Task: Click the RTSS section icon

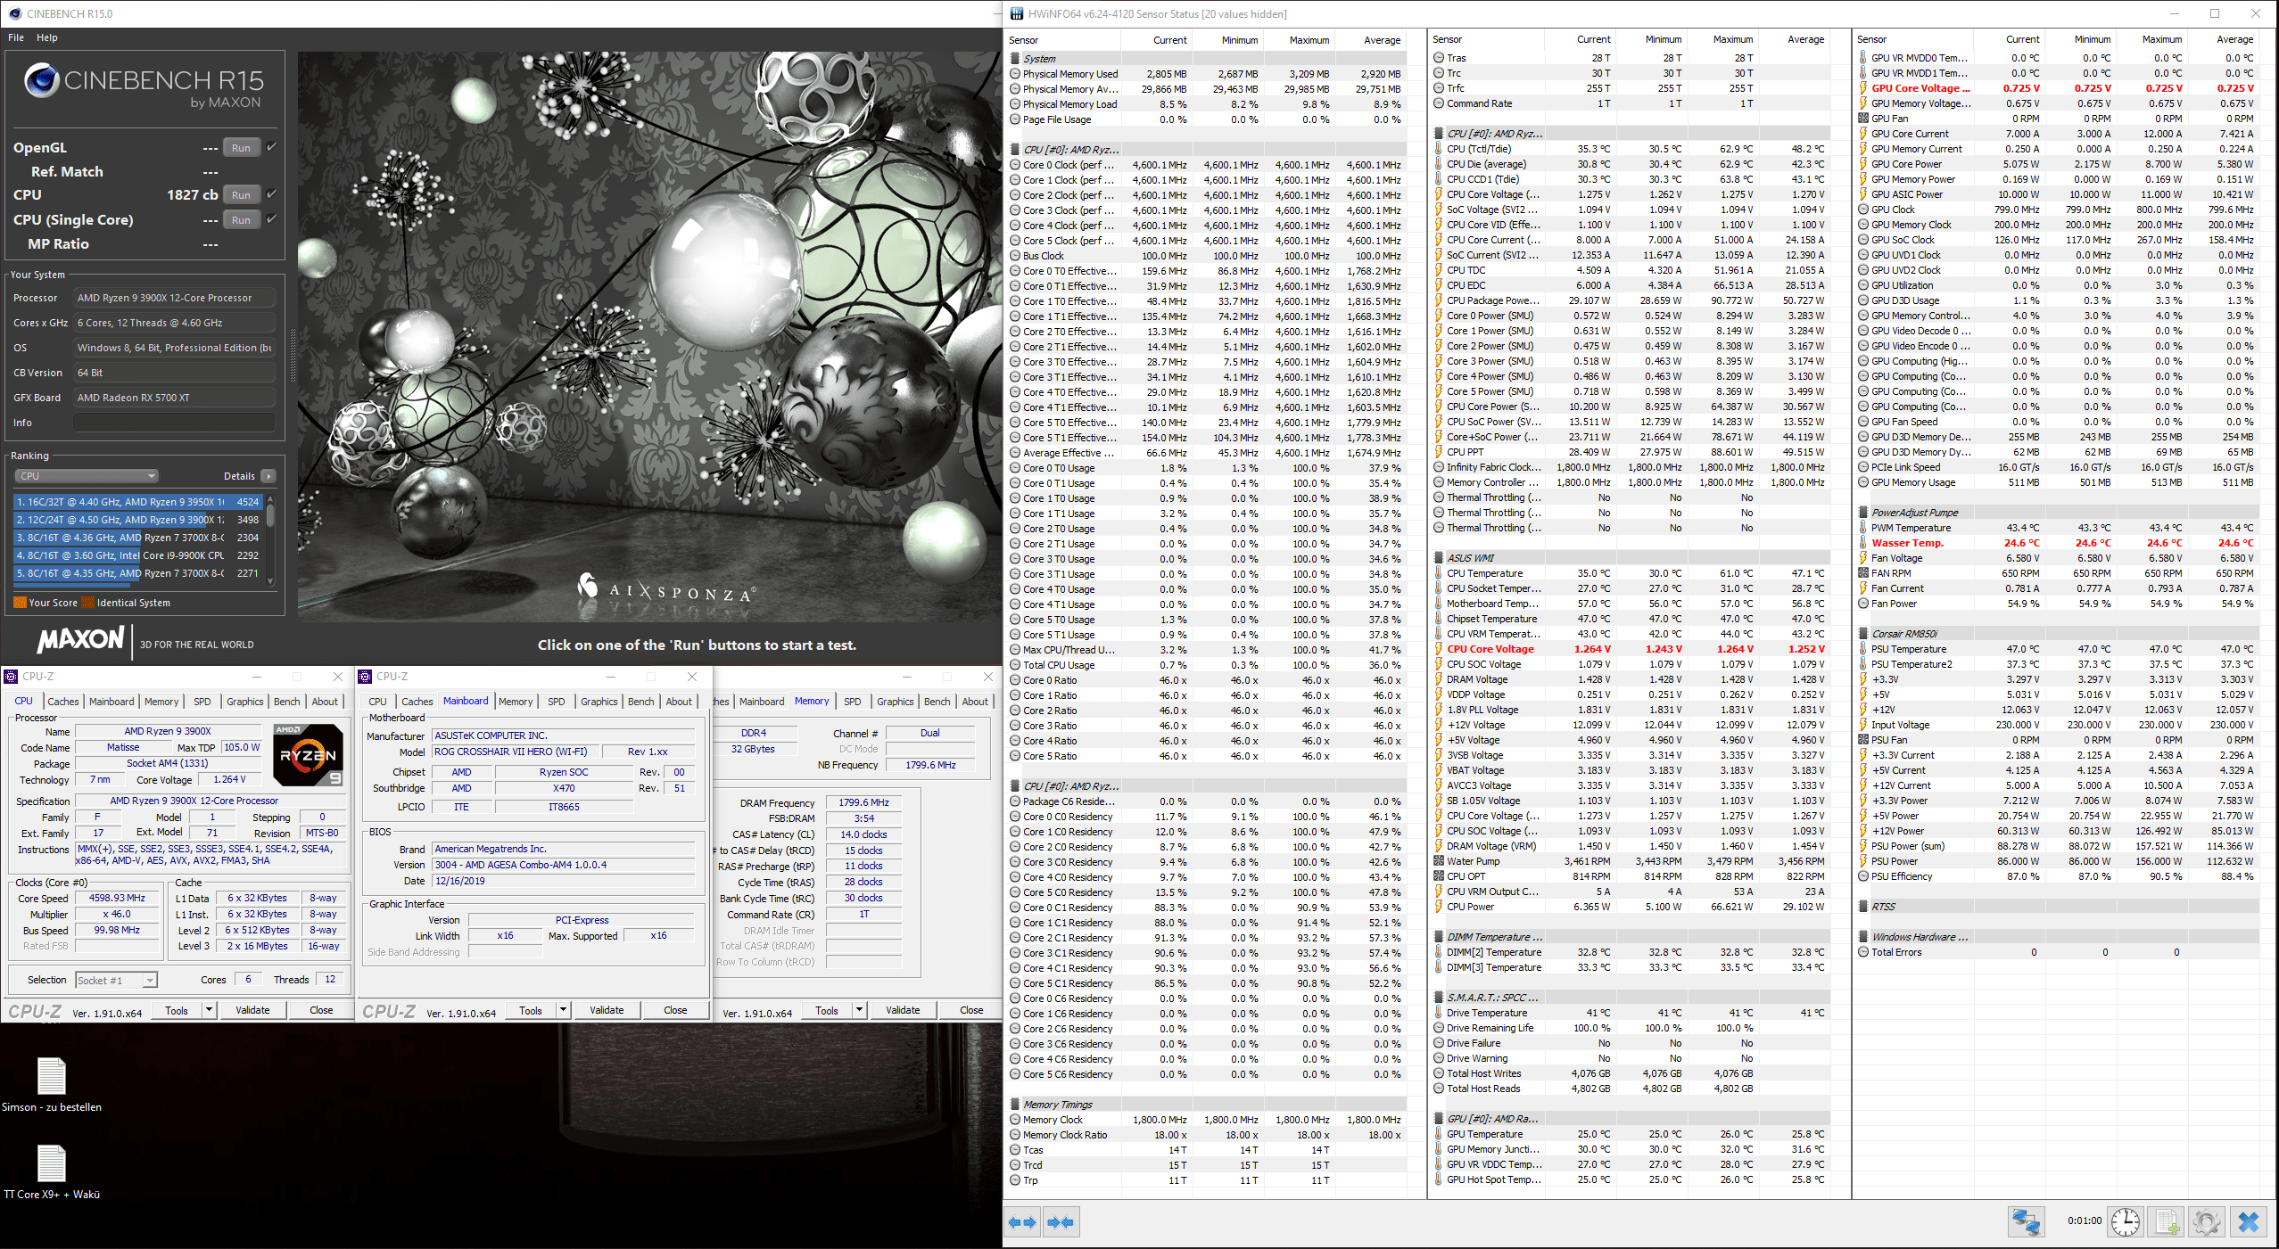Action: 1863,907
